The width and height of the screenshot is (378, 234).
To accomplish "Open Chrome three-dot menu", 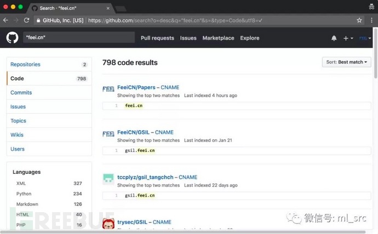I will [x=371, y=20].
